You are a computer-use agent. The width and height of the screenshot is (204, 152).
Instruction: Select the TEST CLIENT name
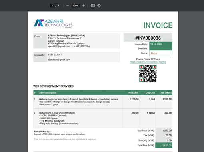coord(55,54)
